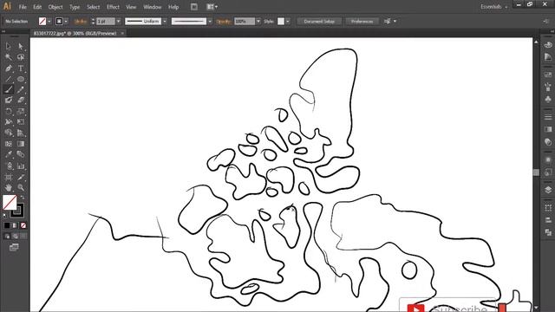Open the File menu
555x312 pixels.
pos(23,7)
